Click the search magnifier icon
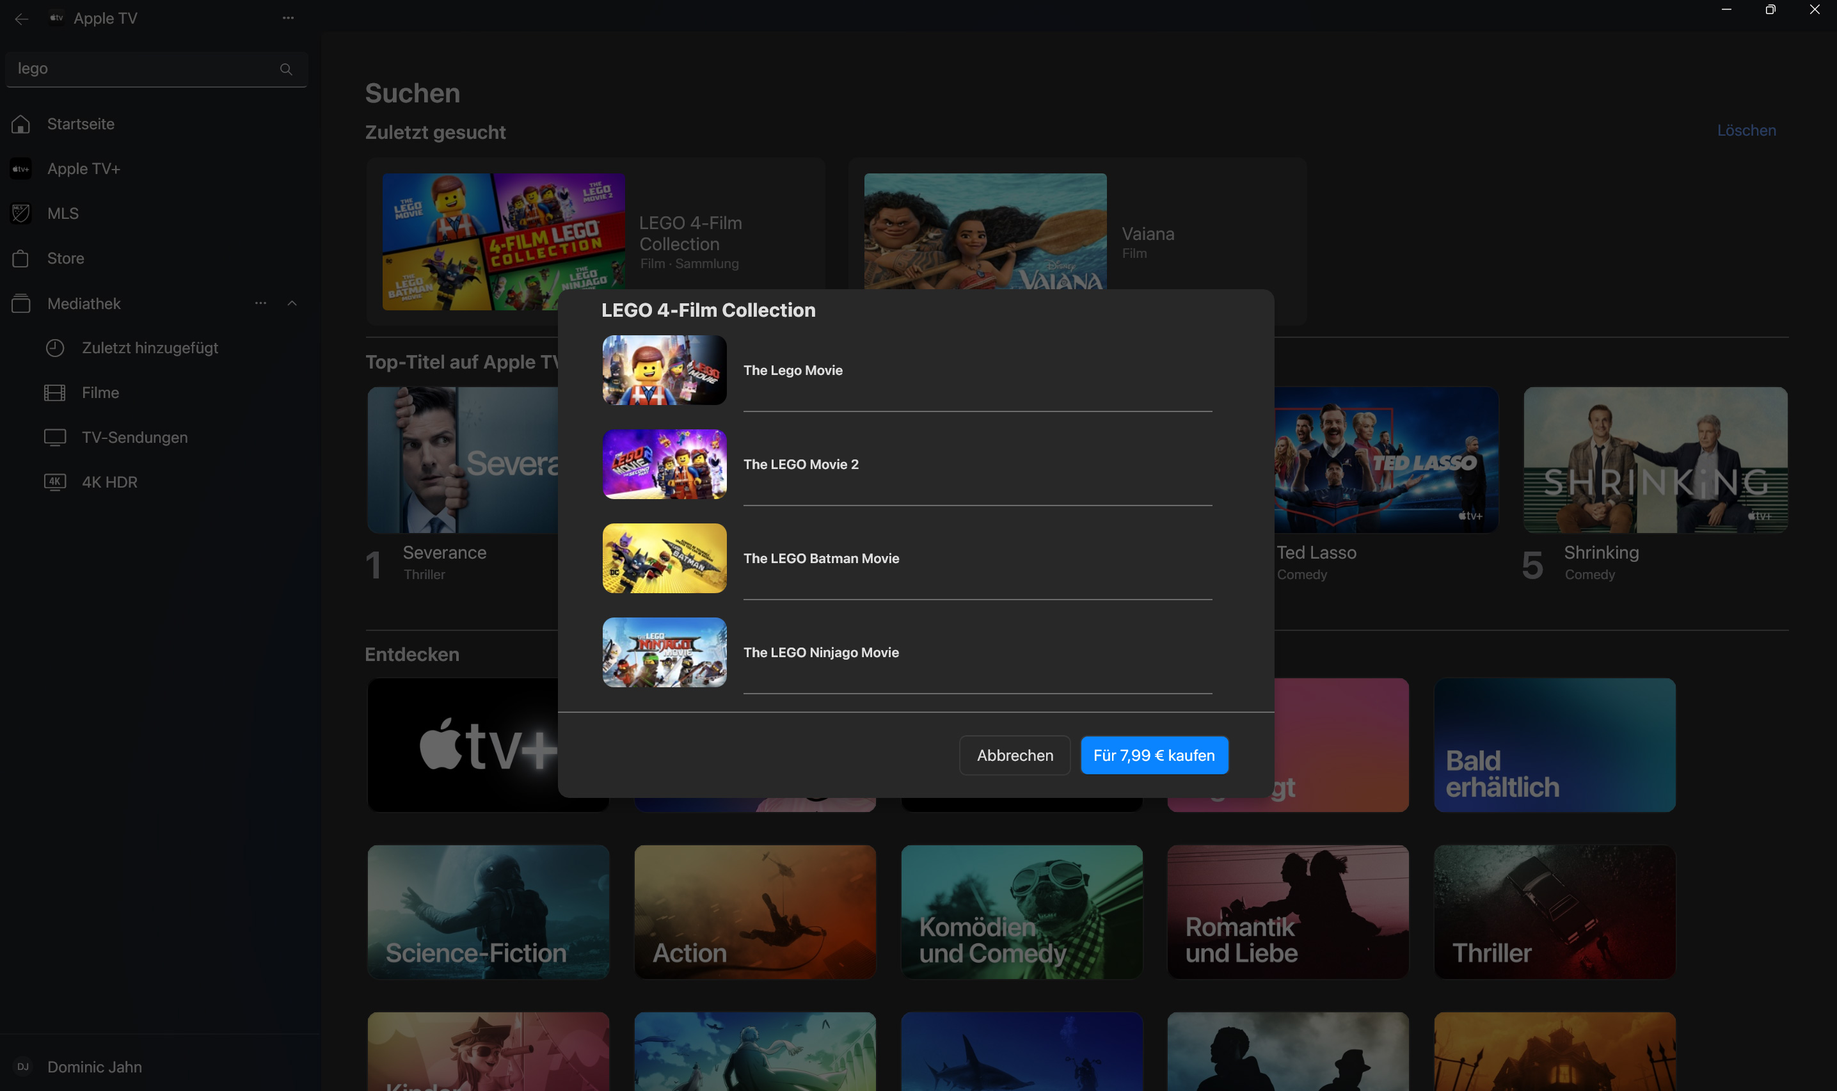This screenshot has width=1837, height=1091. coord(286,69)
